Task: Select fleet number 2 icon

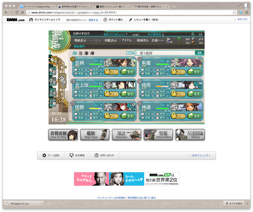Action: click(80, 53)
